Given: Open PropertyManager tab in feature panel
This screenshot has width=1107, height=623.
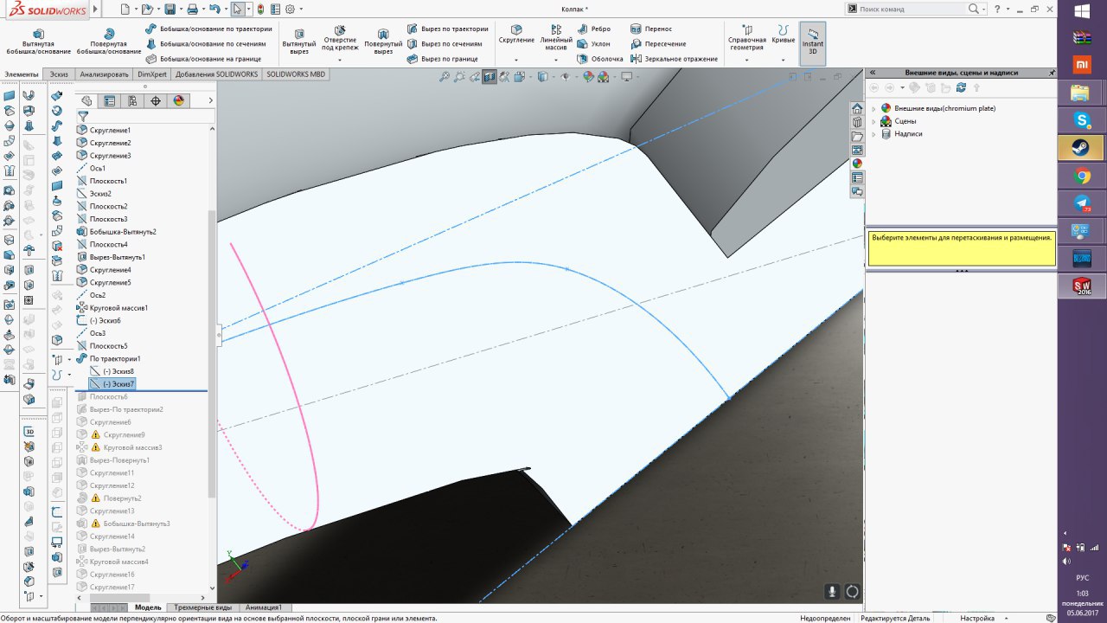Looking at the screenshot, I should point(110,100).
